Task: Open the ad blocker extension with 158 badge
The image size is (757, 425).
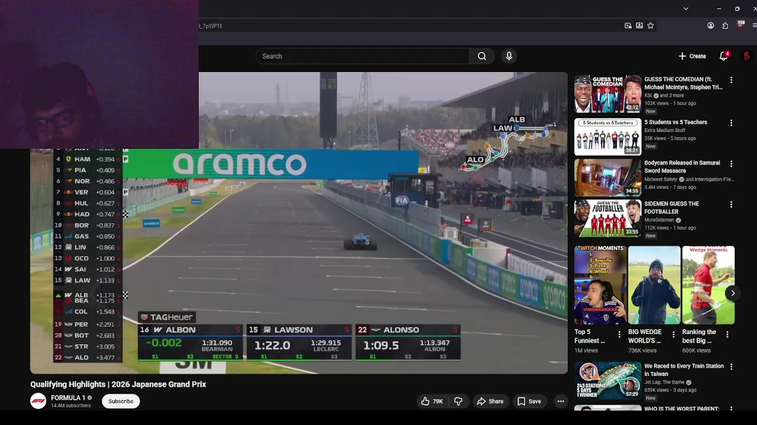Action: [740, 25]
